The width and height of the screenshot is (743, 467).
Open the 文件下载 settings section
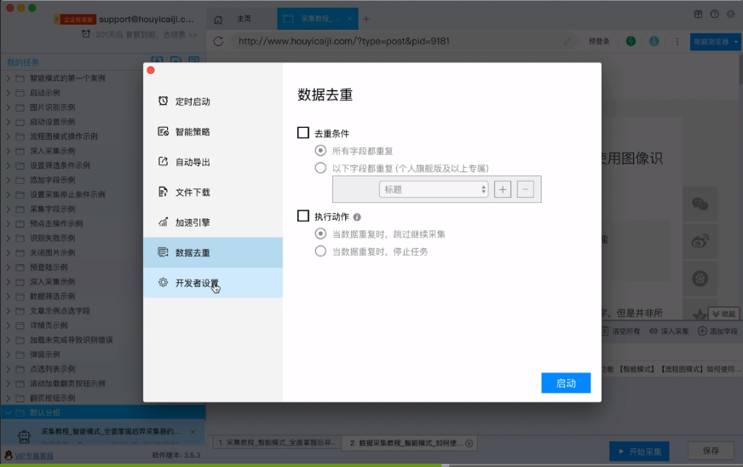point(213,192)
